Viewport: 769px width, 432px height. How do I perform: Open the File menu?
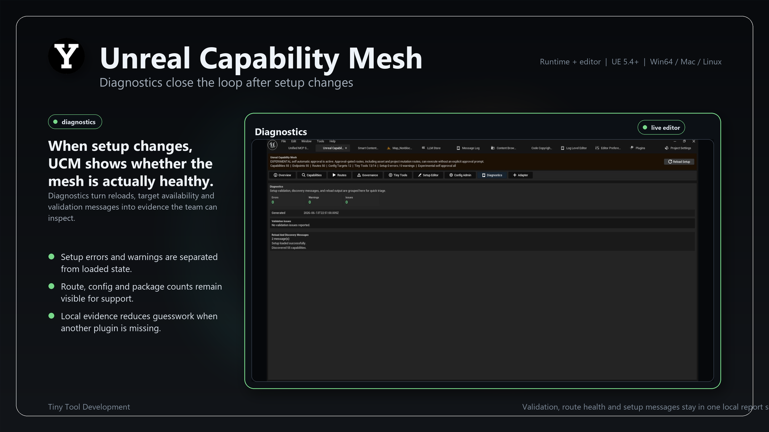coord(284,141)
